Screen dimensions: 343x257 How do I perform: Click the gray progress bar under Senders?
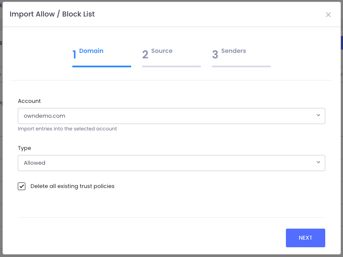point(241,66)
